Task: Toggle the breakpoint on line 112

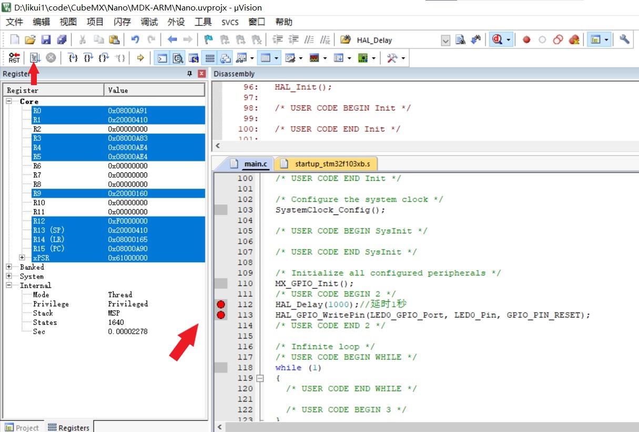Action: pos(221,304)
